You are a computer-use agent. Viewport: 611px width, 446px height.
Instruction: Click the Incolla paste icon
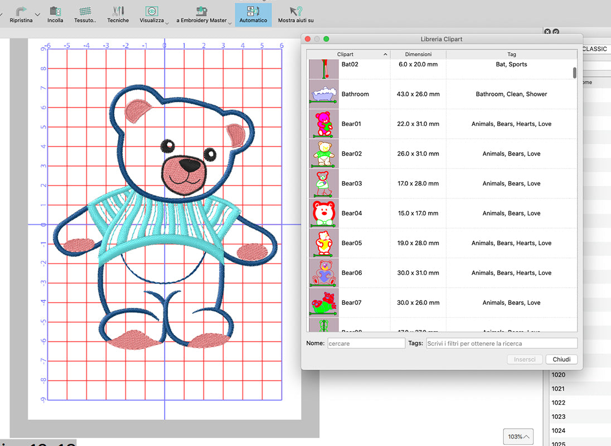[x=55, y=11]
